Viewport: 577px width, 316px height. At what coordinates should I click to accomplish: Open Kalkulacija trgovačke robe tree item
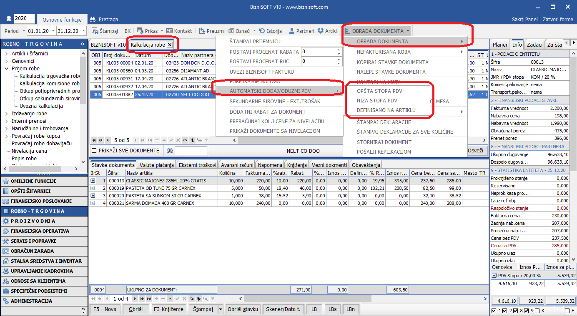(50, 76)
